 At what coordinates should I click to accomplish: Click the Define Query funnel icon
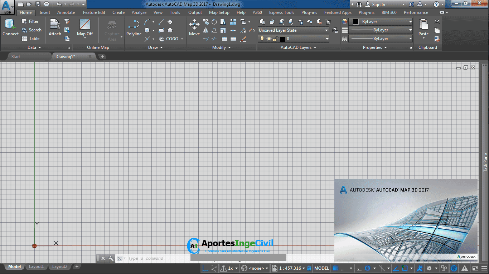click(67, 22)
